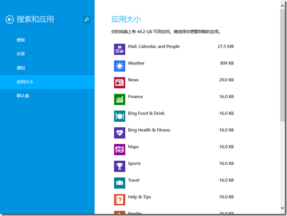The image size is (287, 216).
Task: Select the Maps app icon
Action: point(120,149)
